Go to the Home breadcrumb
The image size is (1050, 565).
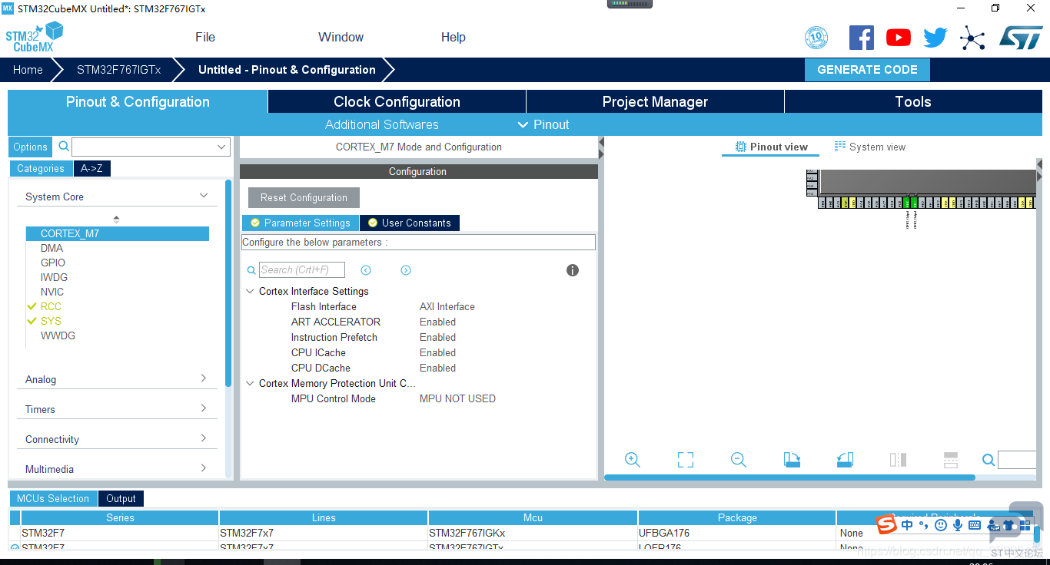click(28, 69)
